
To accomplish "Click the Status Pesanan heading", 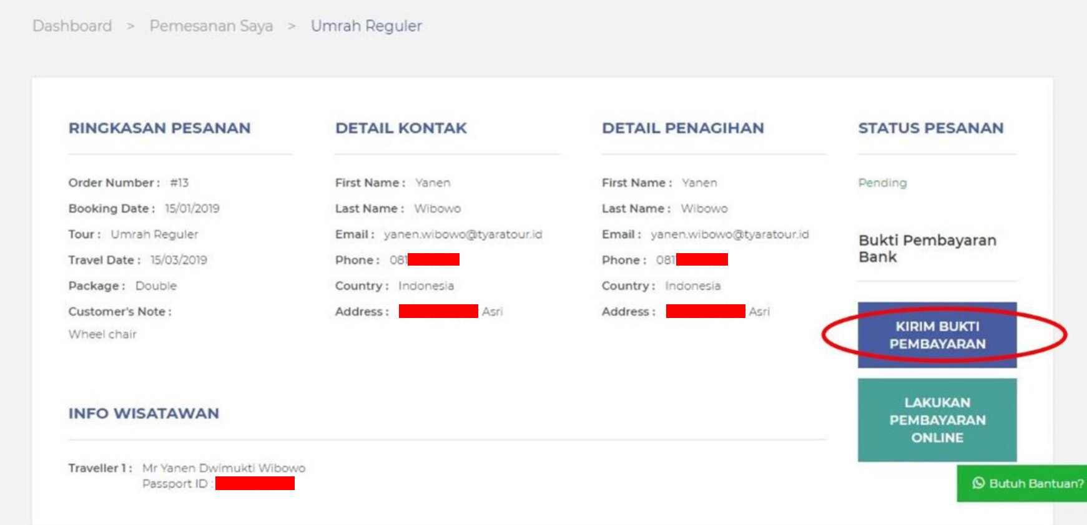I will (930, 128).
